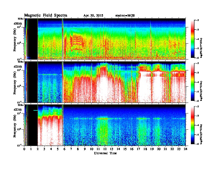Click hour 2 on the Universal Time axis
The image size is (221, 171).
(38, 149)
